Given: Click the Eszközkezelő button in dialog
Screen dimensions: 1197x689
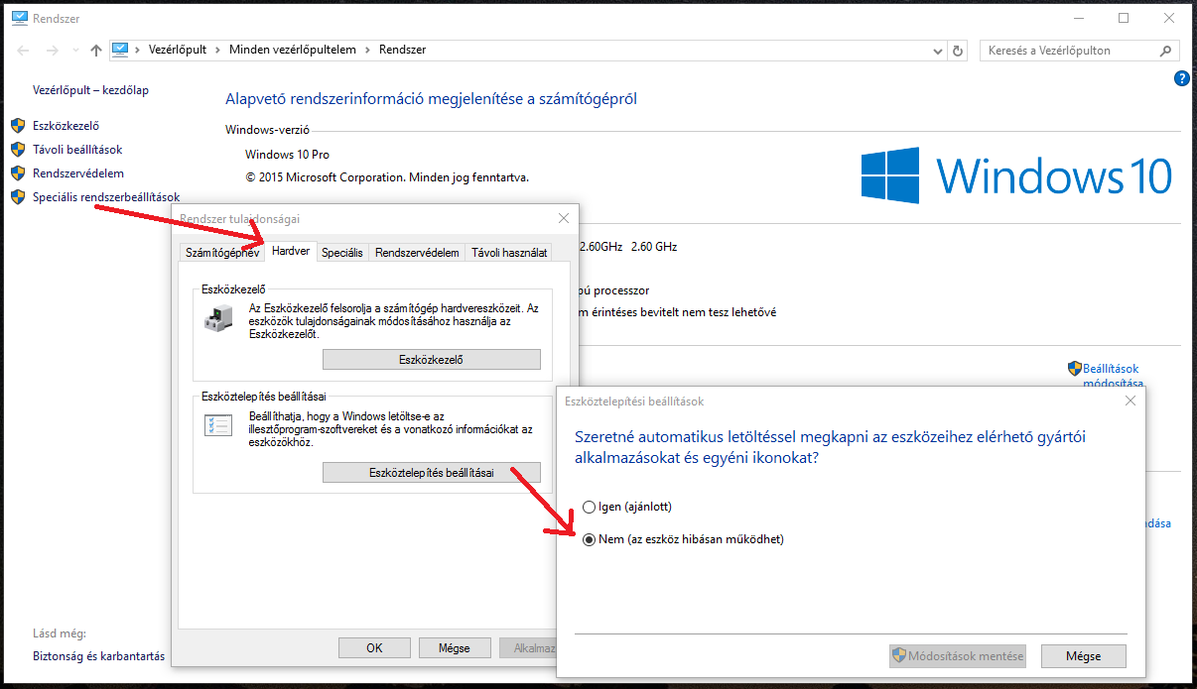Looking at the screenshot, I should (431, 359).
